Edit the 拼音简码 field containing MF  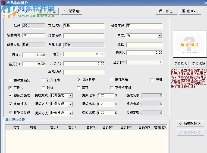pyautogui.click(x=144, y=26)
